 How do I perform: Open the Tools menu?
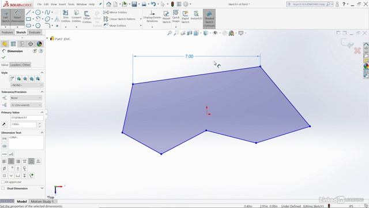click(x=71, y=4)
